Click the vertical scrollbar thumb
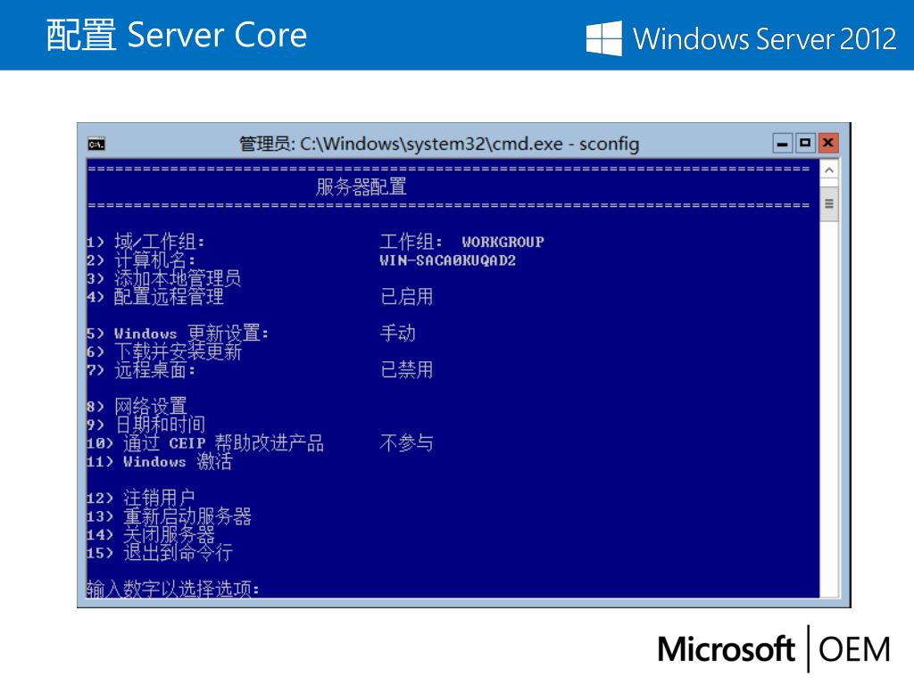The image size is (914, 685). coord(829,204)
